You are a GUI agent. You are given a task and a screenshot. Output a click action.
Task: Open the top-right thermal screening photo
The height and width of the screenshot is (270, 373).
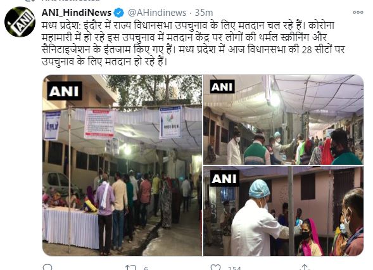point(283,120)
